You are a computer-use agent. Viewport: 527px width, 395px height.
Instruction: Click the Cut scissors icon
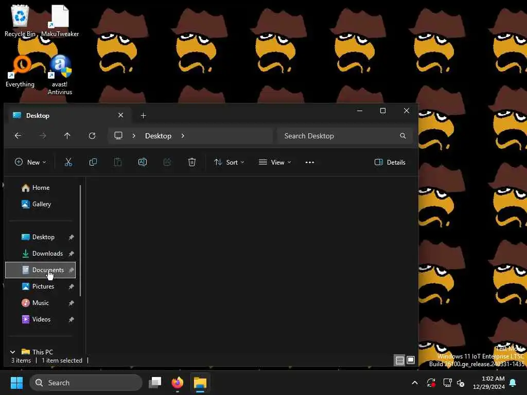tap(68, 162)
